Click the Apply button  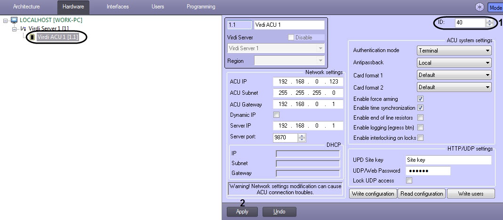pos(242,212)
